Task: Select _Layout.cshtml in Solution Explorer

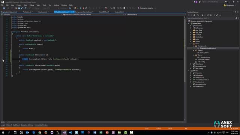Action: pyautogui.click(x=205, y=57)
